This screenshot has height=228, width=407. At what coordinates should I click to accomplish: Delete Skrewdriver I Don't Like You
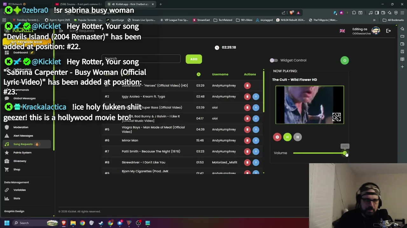point(247,162)
